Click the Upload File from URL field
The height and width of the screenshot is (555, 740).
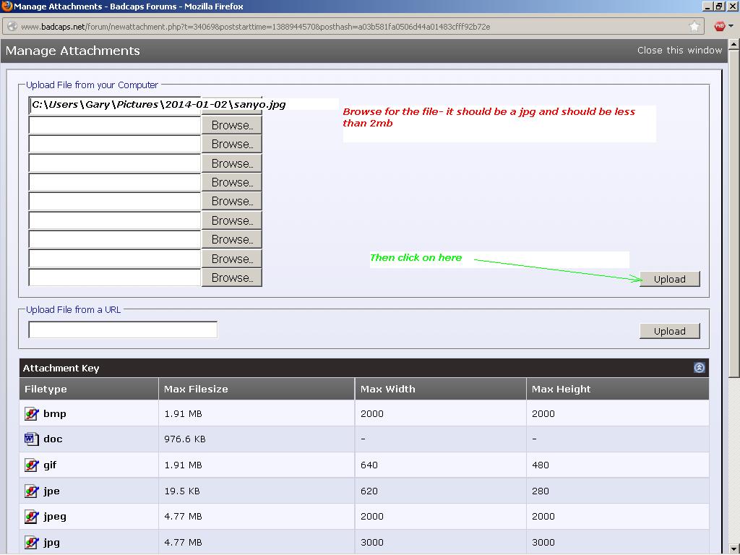point(123,330)
